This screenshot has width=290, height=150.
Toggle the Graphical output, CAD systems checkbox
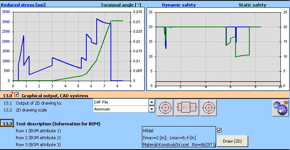pyautogui.click(x=17, y=95)
